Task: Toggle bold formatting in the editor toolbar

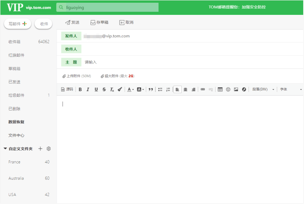Action: point(80,90)
